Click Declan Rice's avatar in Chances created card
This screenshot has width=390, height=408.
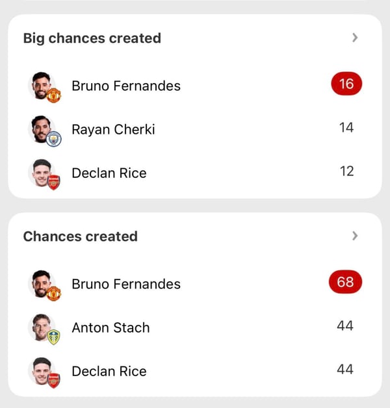(x=42, y=370)
